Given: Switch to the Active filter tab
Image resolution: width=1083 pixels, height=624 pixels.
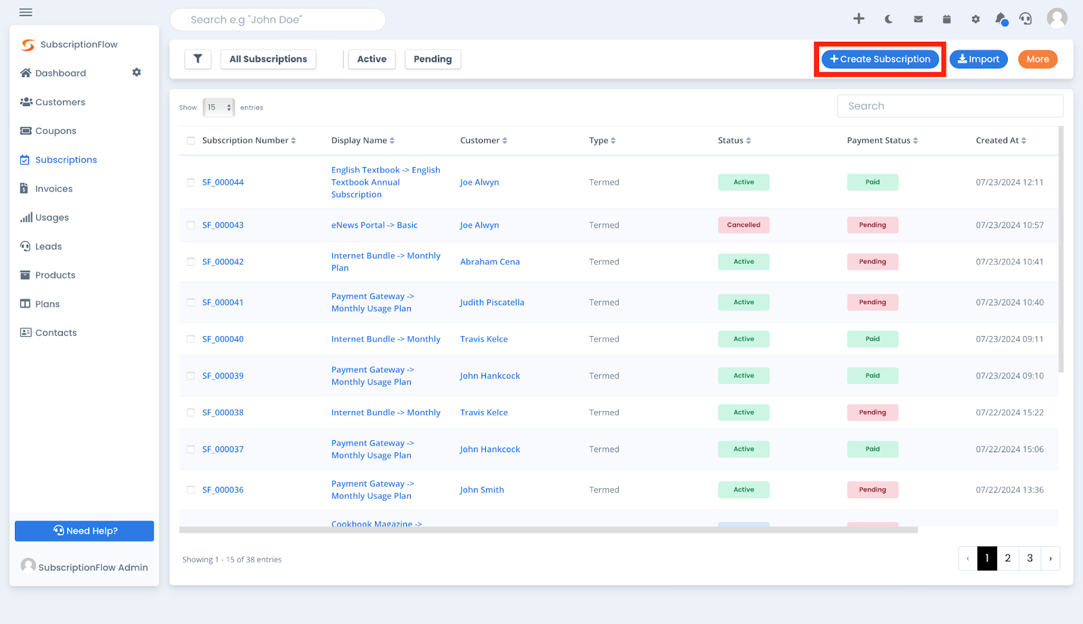Looking at the screenshot, I should click(372, 59).
